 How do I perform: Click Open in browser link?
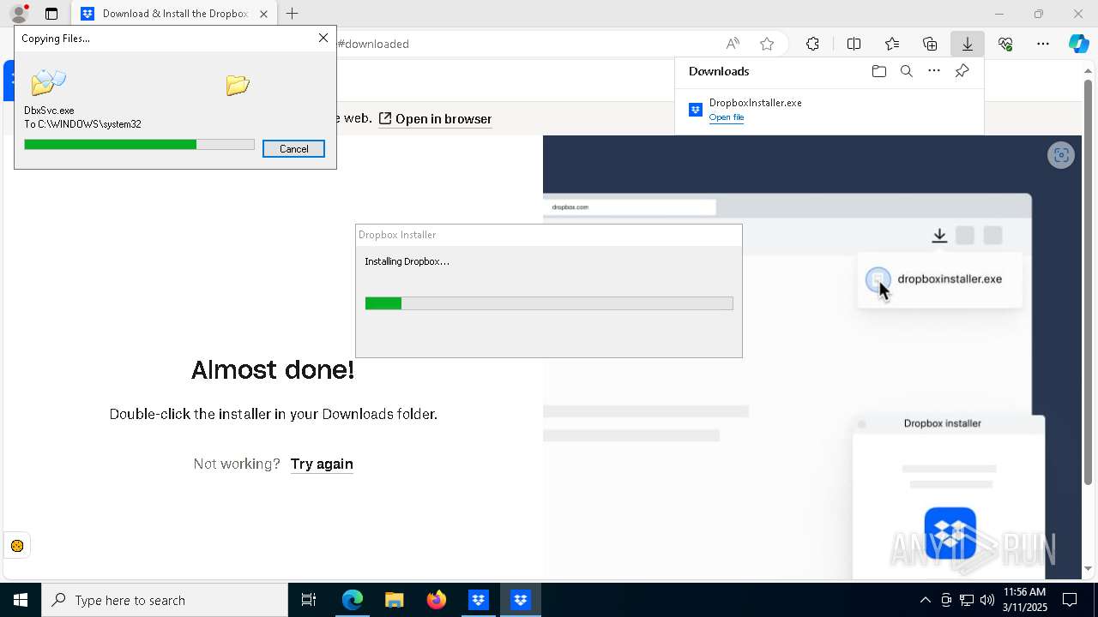[x=436, y=119]
